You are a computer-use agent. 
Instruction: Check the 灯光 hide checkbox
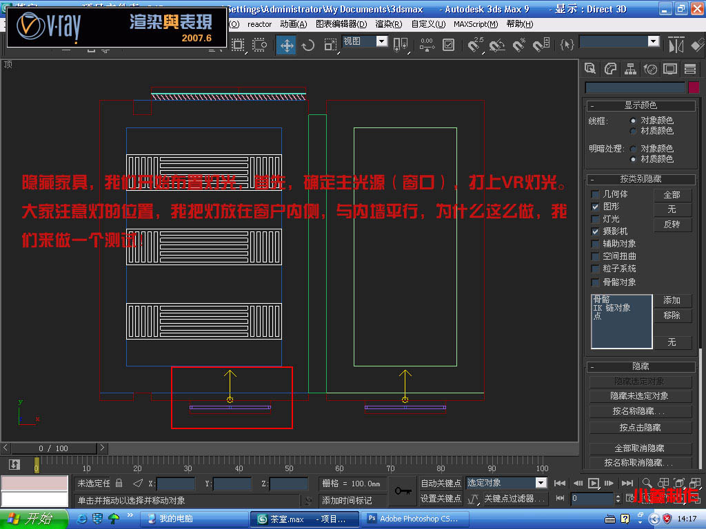pyautogui.click(x=595, y=219)
